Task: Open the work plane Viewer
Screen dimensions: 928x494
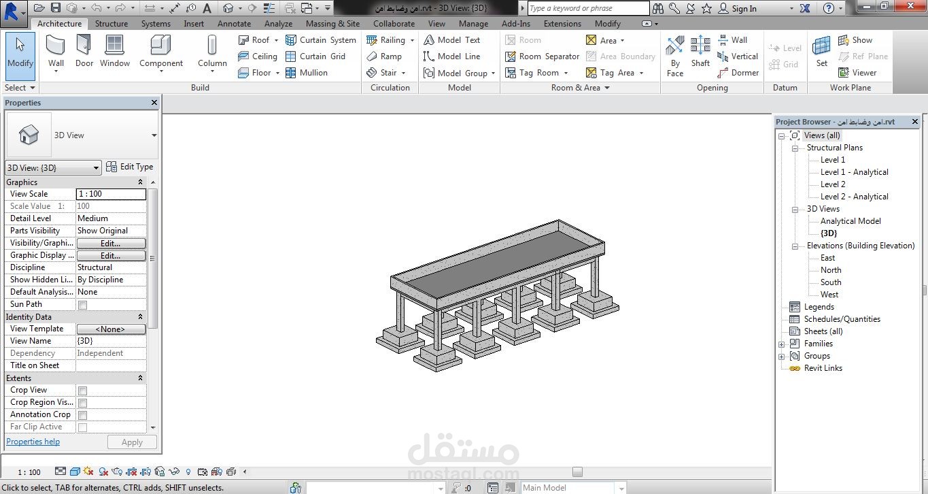Action: (857, 73)
